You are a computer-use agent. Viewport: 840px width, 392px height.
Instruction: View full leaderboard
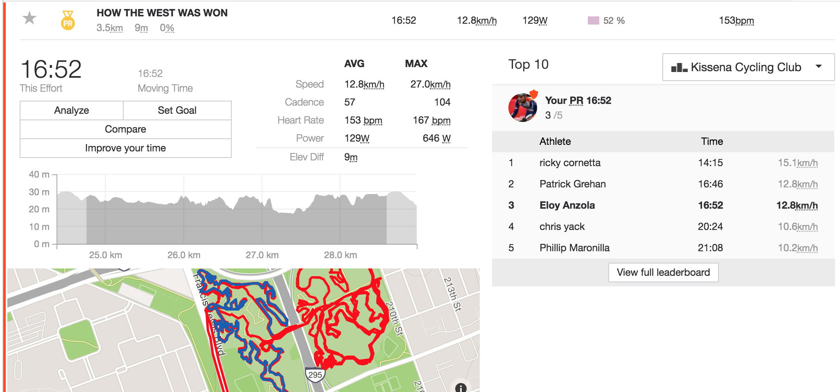[x=663, y=273]
